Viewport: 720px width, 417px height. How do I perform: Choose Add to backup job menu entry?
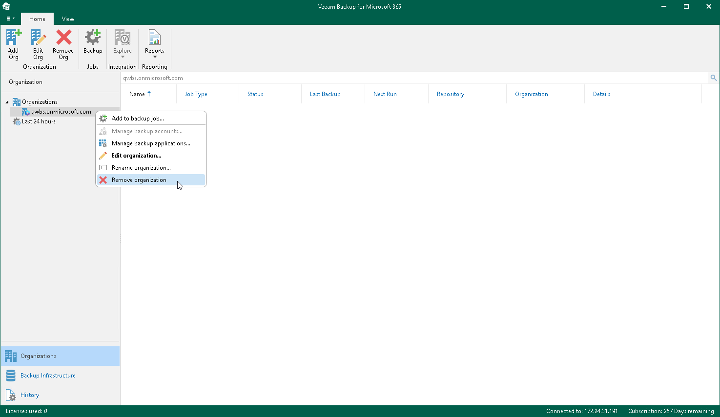point(151,119)
